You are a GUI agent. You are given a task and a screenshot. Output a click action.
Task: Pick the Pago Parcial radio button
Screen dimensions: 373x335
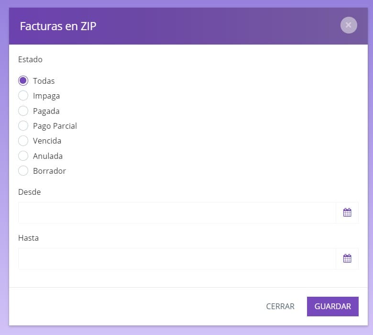23,126
